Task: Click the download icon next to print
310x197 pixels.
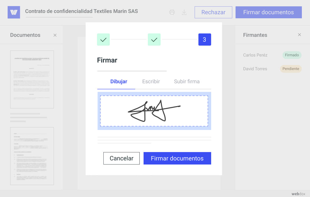Action: coord(184,12)
